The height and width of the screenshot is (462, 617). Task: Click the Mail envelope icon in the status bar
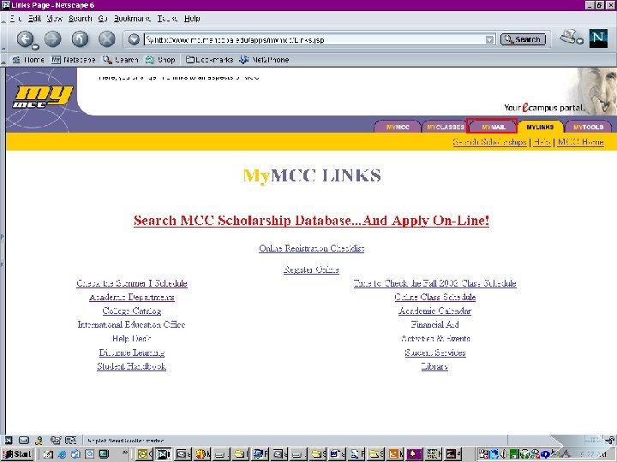coord(24,441)
